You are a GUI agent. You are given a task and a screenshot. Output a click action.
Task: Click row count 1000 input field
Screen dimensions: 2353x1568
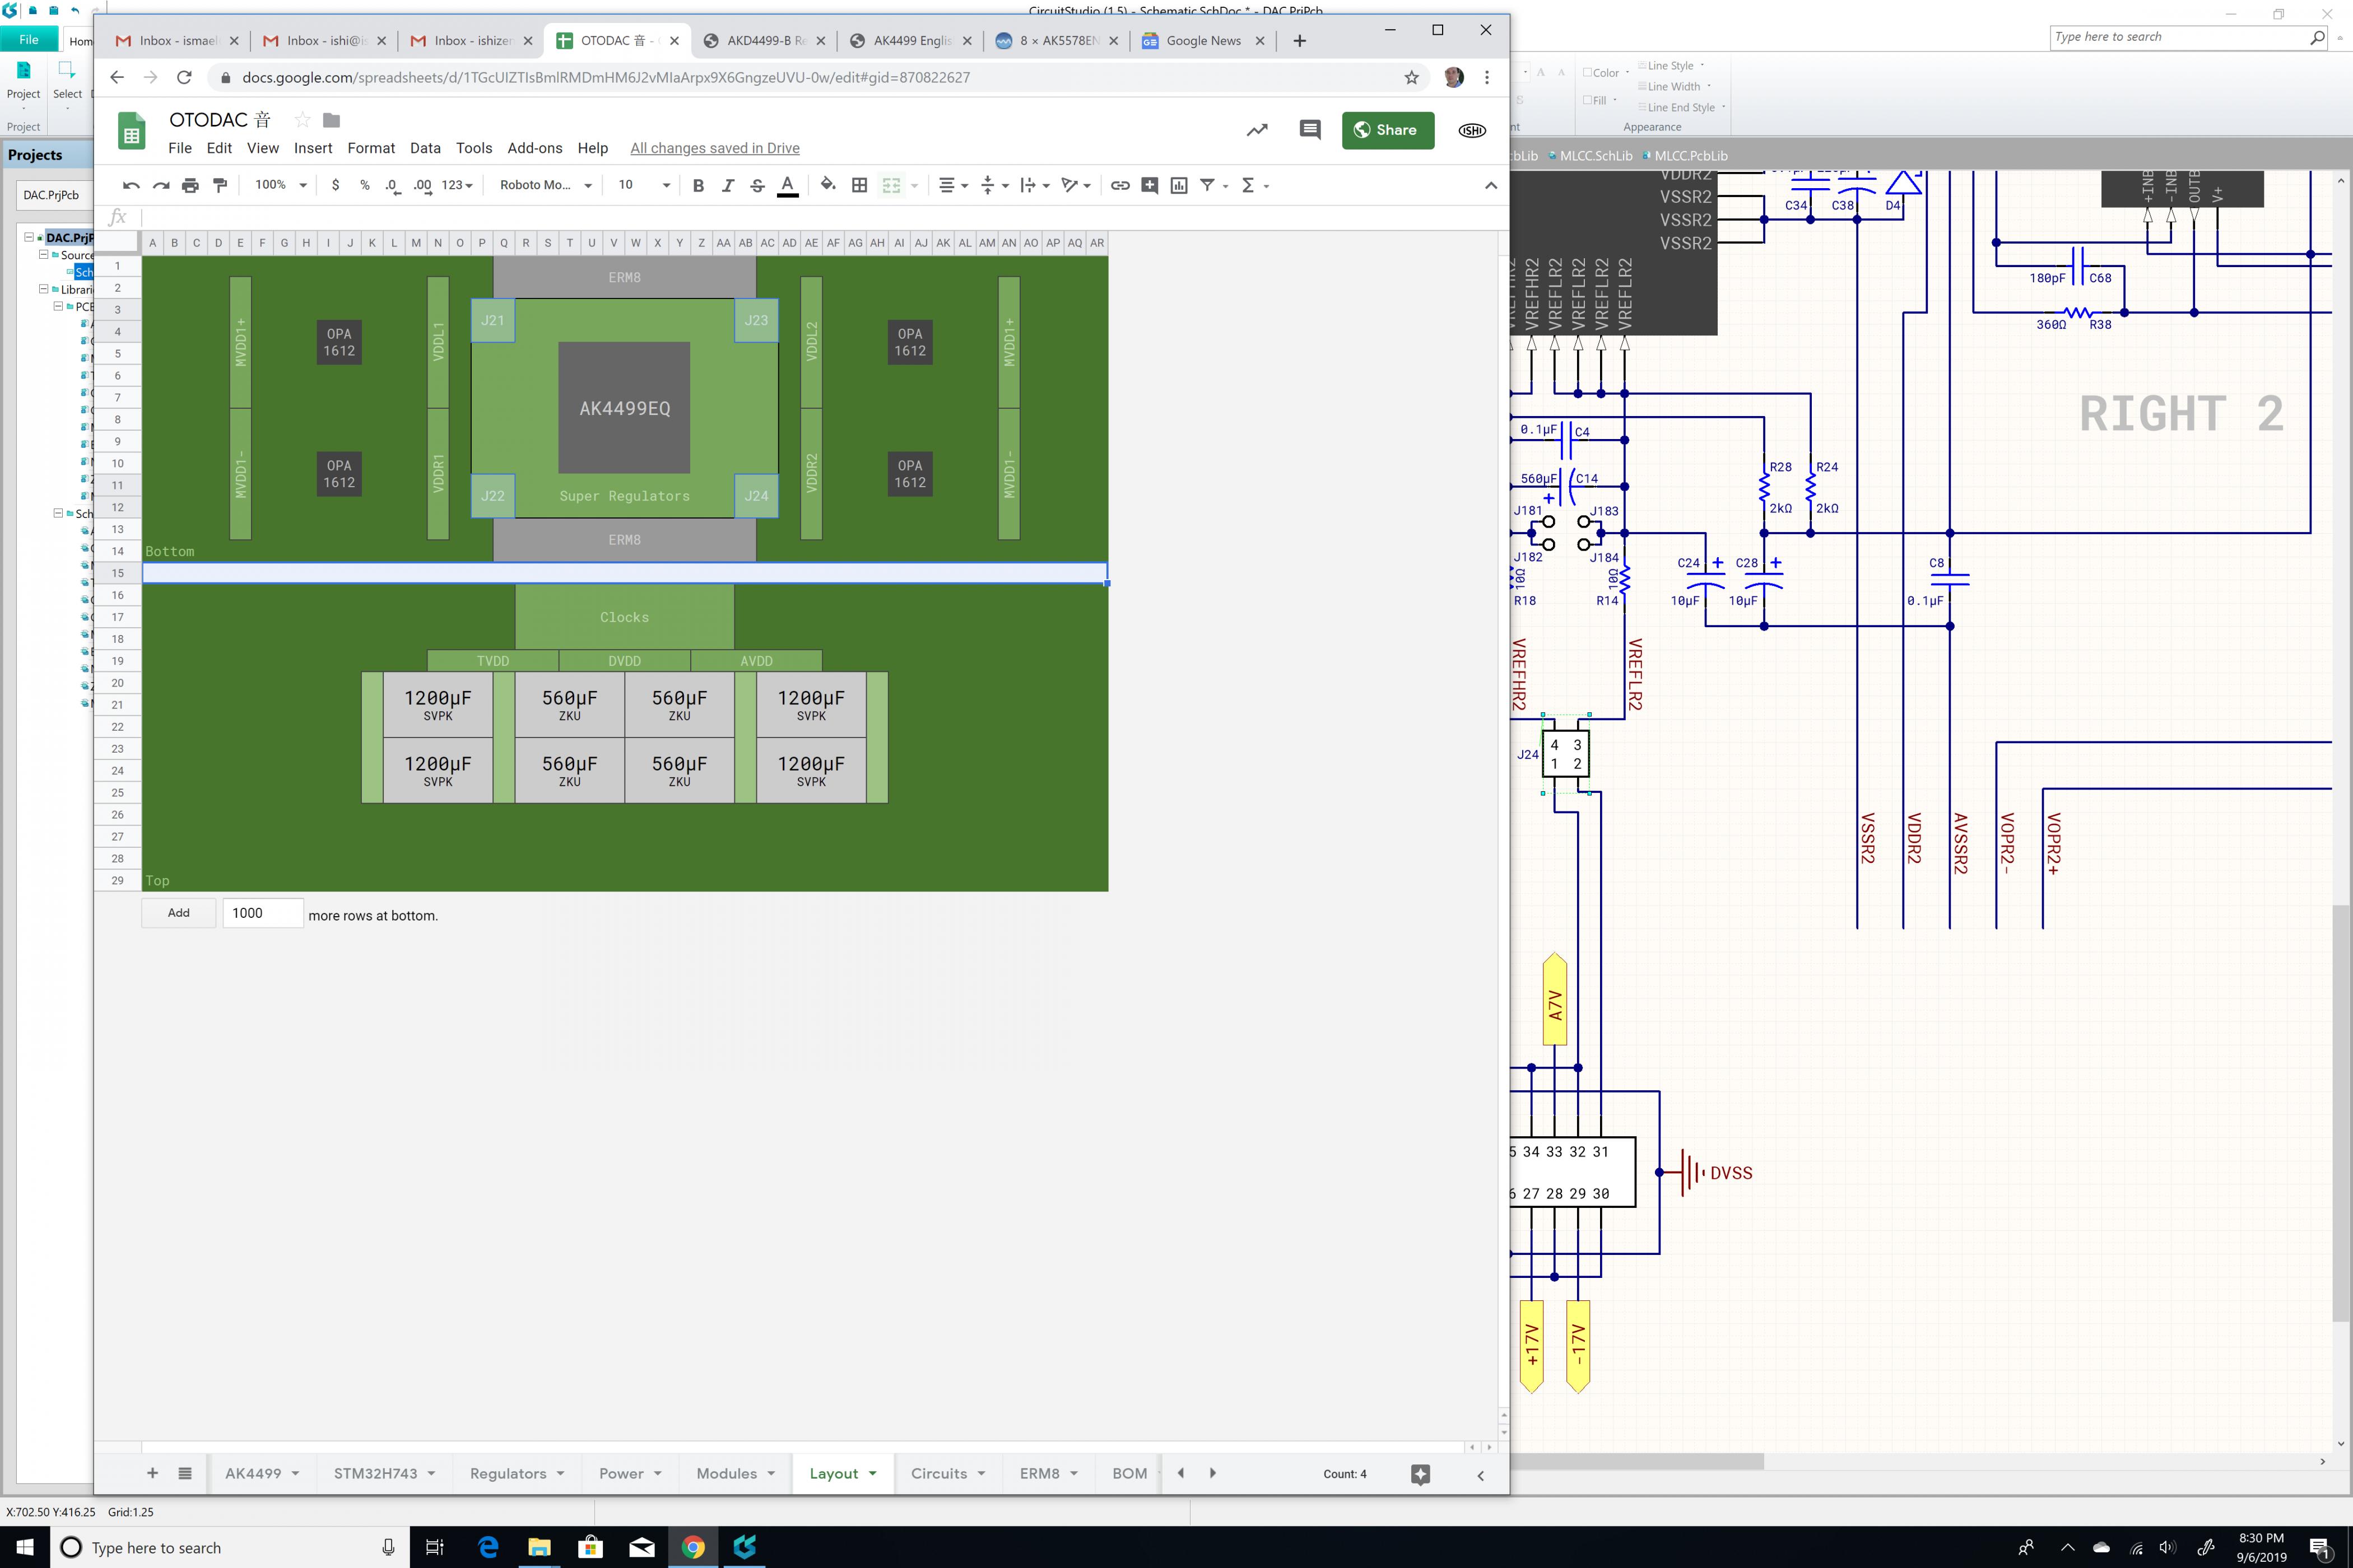(x=262, y=913)
